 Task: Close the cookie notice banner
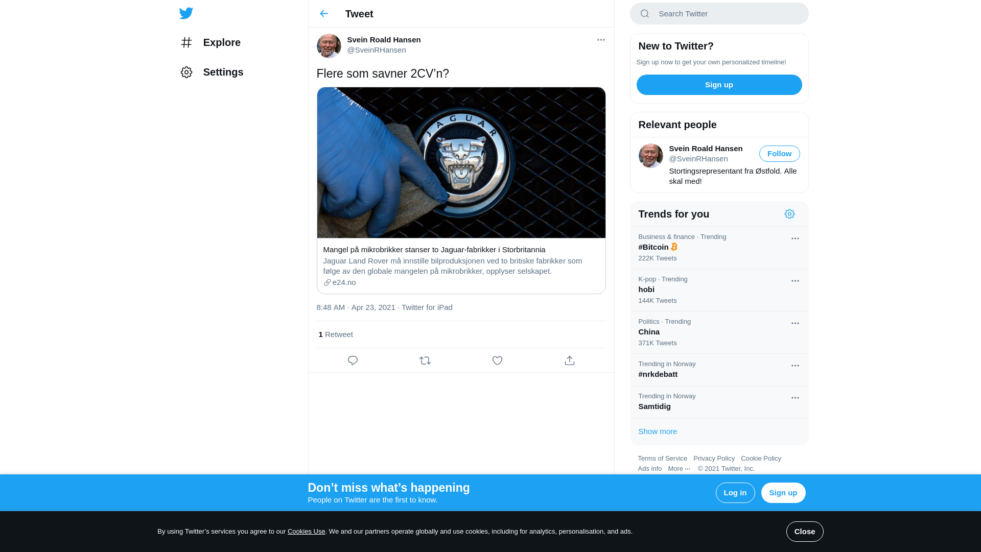[x=805, y=532]
